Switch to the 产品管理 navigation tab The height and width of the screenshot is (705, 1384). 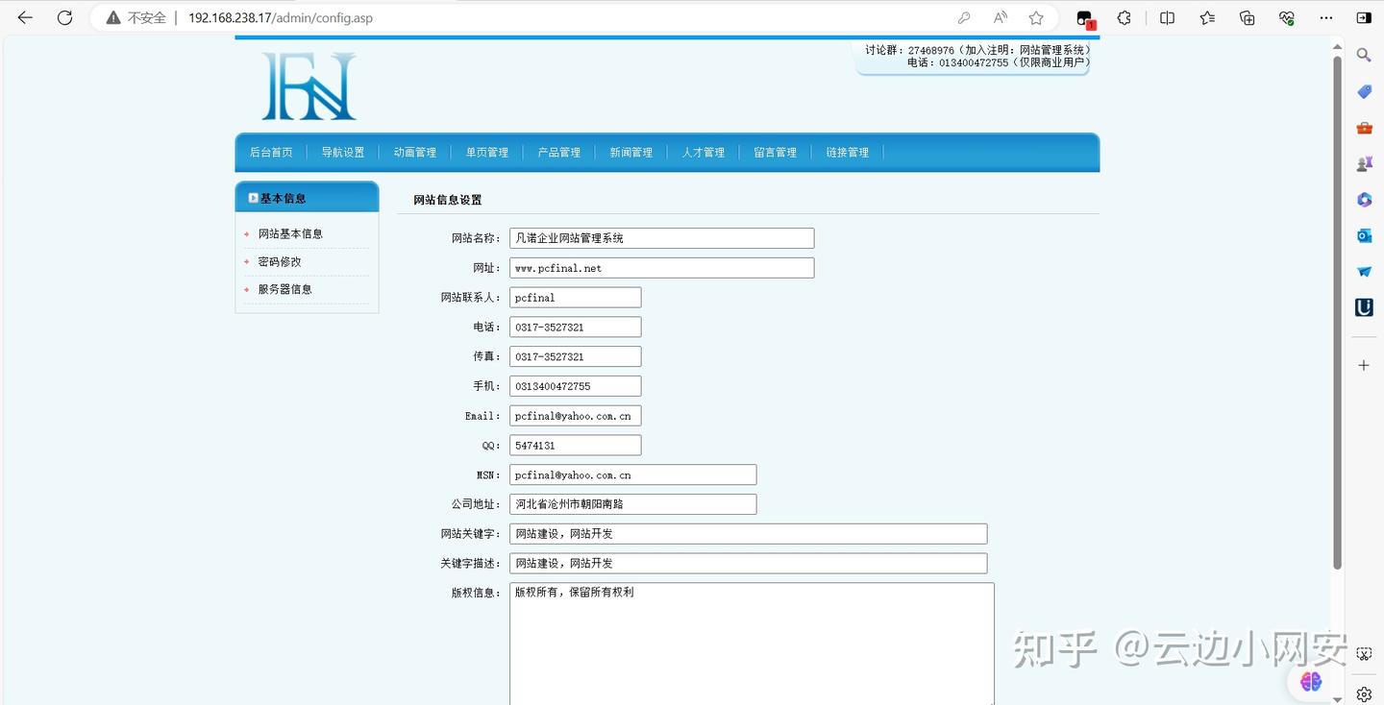(x=558, y=152)
